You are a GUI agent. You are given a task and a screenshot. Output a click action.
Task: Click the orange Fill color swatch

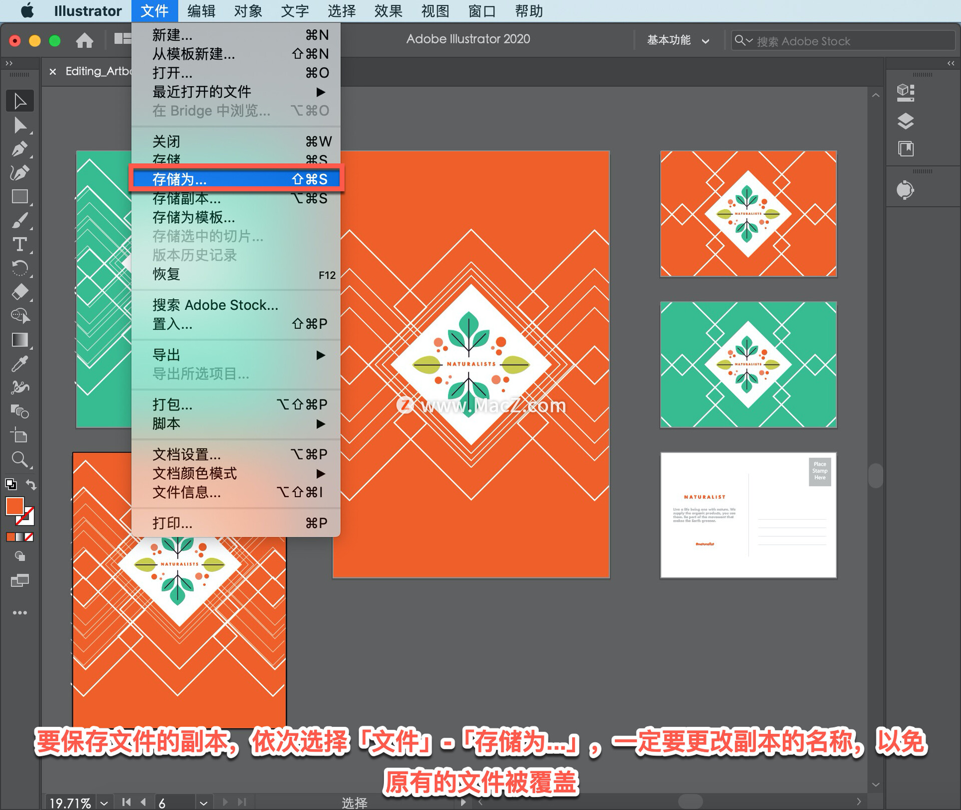[x=15, y=507]
